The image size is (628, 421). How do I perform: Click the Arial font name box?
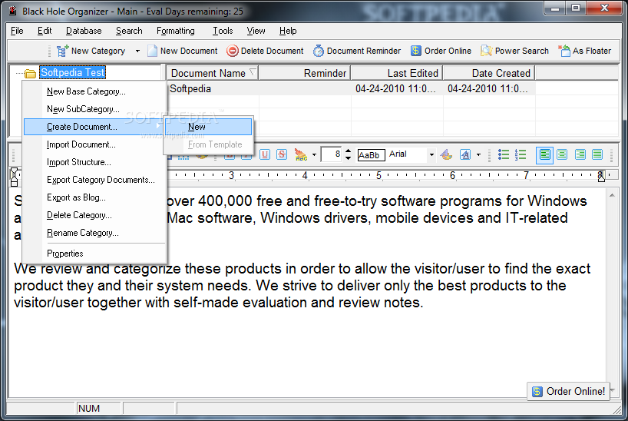point(407,154)
